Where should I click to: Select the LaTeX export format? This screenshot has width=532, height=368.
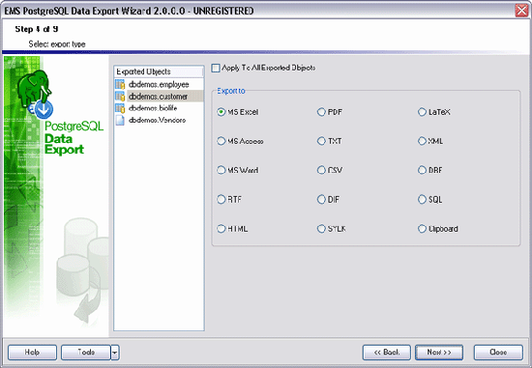click(422, 112)
